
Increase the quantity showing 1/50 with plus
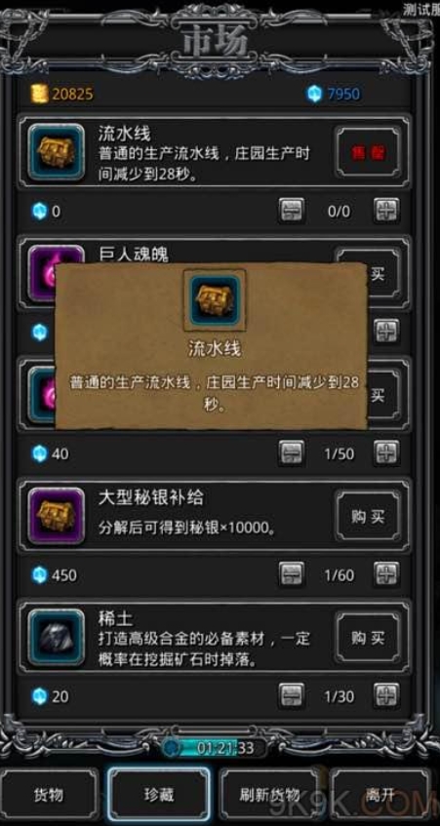pos(386,453)
